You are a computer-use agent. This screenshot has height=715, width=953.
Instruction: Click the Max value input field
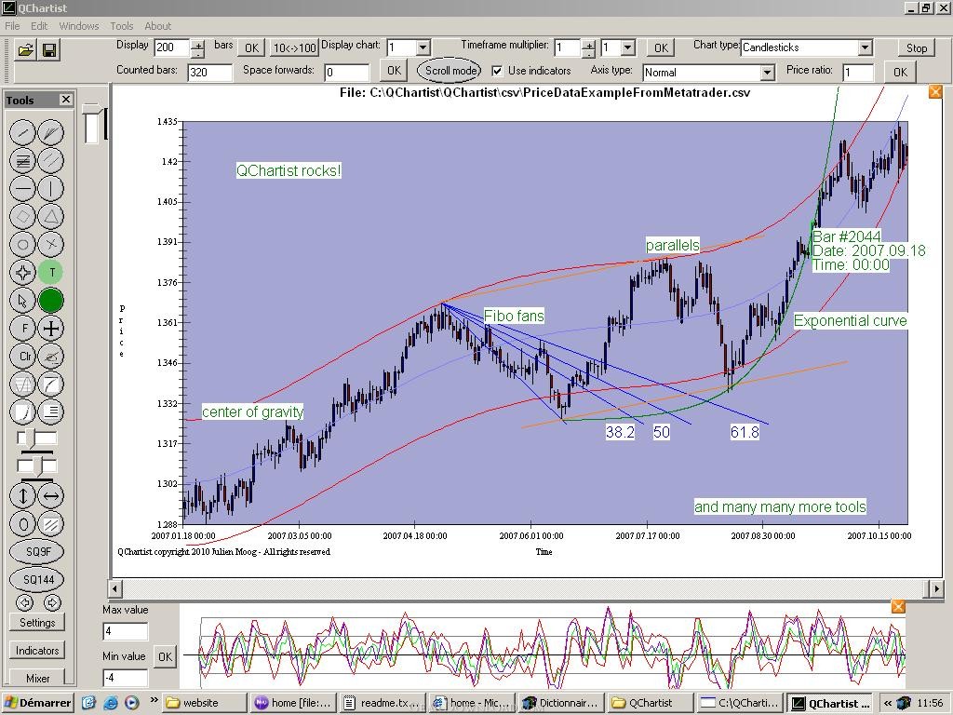[x=126, y=631]
